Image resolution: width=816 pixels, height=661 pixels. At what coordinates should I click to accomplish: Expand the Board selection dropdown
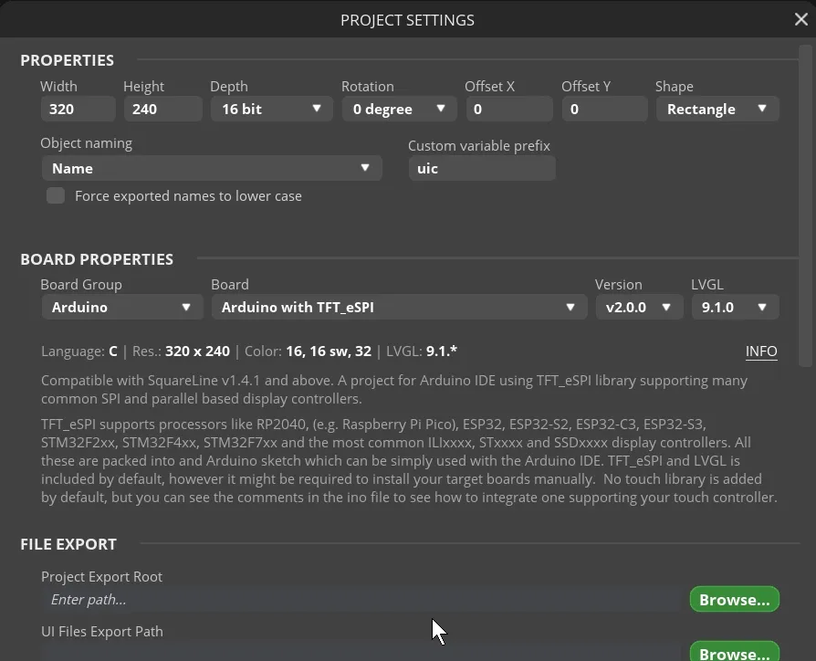[x=398, y=308]
